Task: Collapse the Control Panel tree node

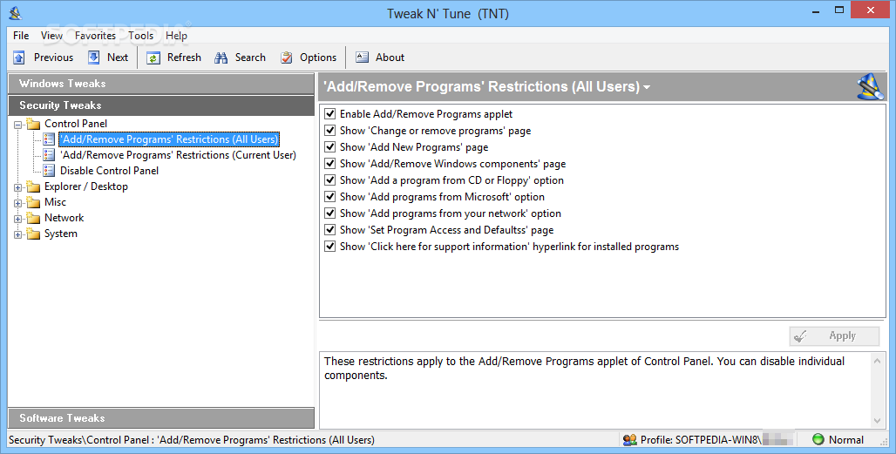Action: (x=18, y=125)
